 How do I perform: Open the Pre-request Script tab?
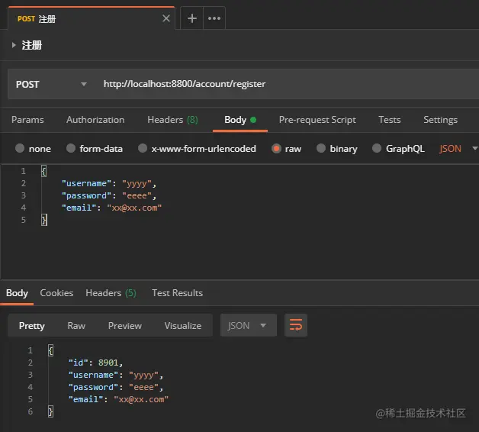[x=317, y=120]
